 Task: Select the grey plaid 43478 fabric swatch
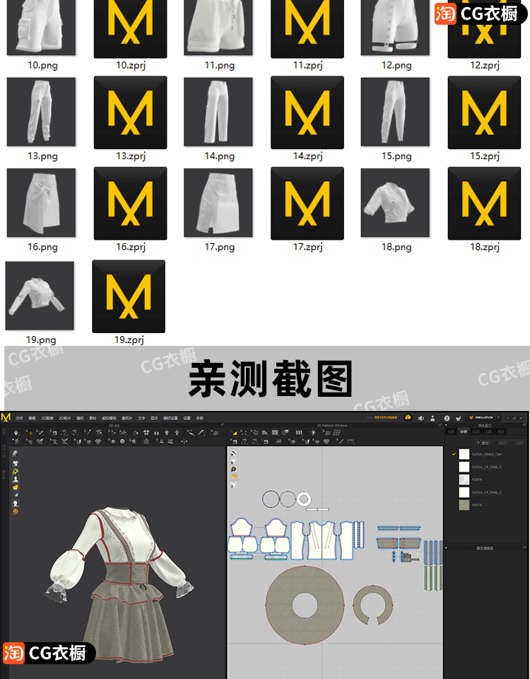click(464, 504)
